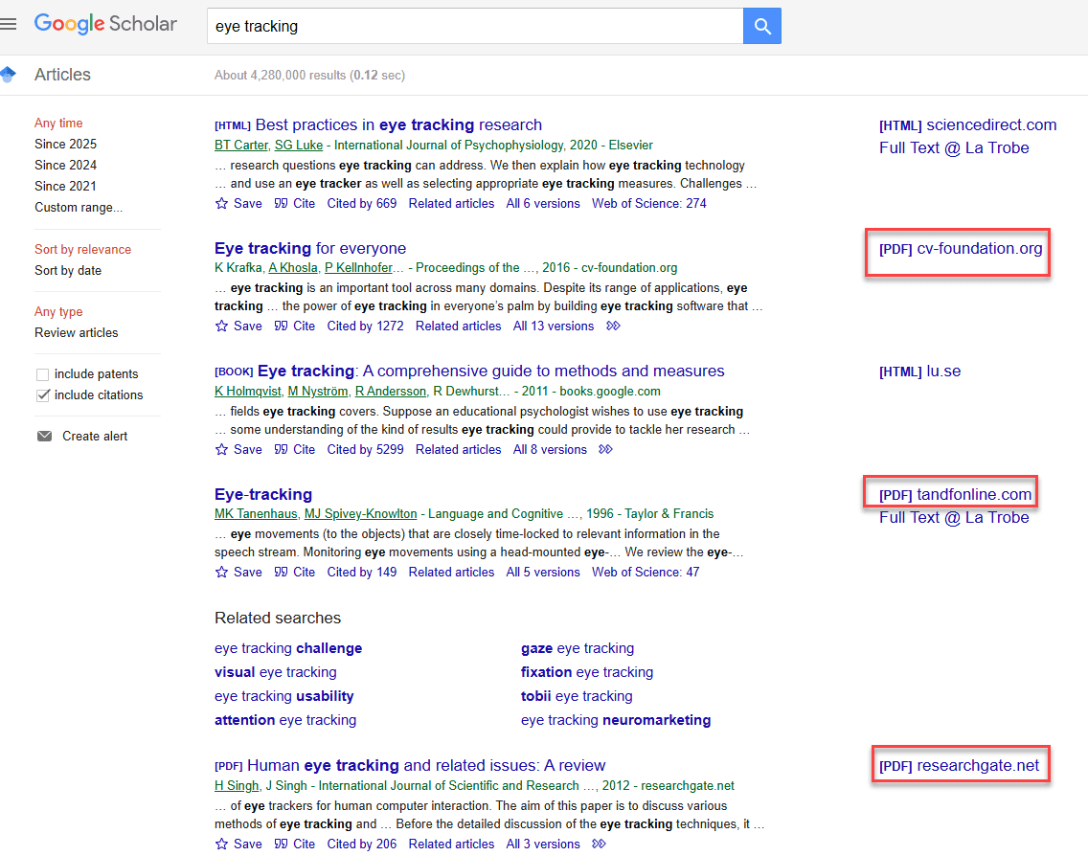Open Human eye tracking and related issues

(x=426, y=766)
